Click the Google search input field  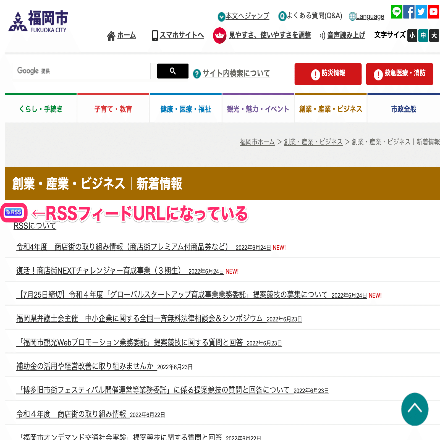[81, 71]
